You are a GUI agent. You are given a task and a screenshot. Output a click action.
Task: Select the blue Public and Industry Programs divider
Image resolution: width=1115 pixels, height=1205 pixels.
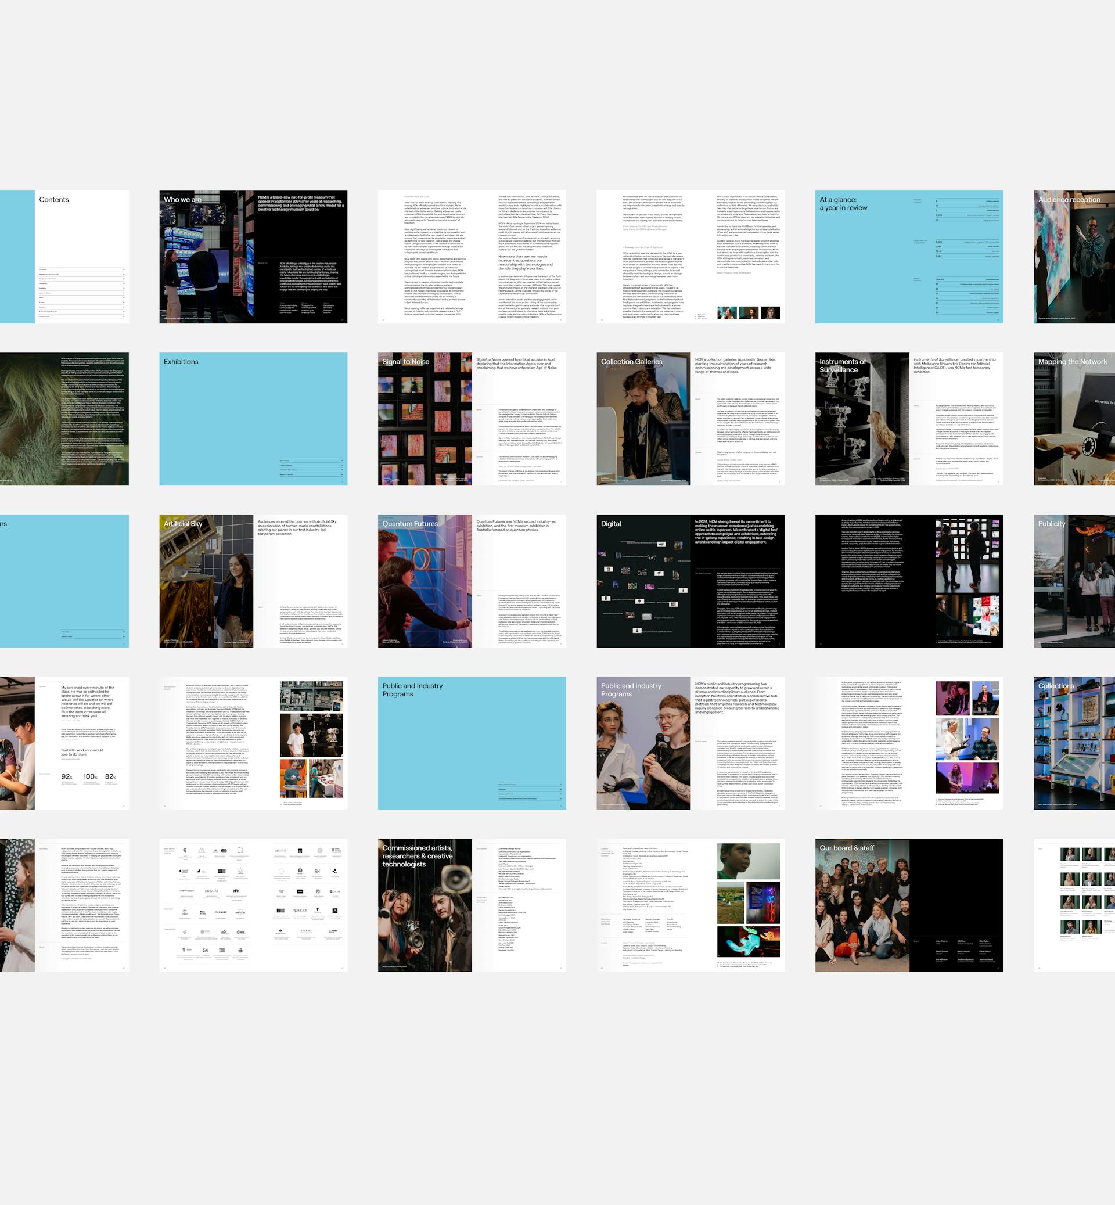pyautogui.click(x=472, y=743)
